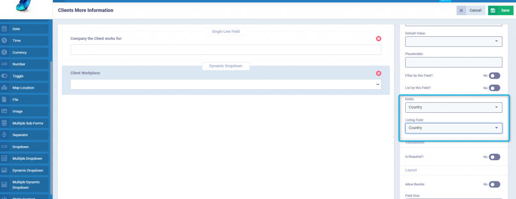Add an Image field from sidebar
Viewport: 516px width, 199px height.
coord(24,111)
